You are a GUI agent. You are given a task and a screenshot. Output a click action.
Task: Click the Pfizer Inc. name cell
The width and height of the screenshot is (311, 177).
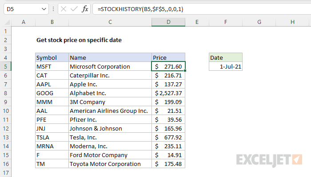[x=110, y=119]
